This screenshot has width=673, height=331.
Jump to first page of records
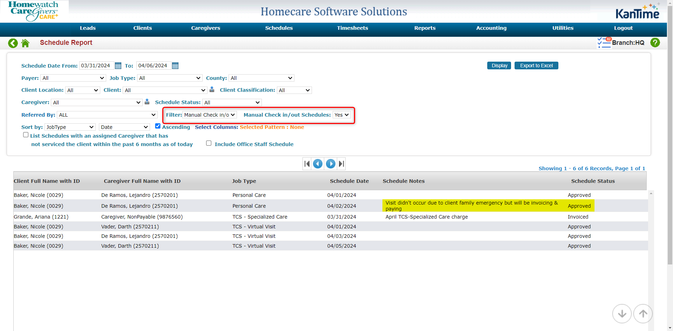coord(307,164)
